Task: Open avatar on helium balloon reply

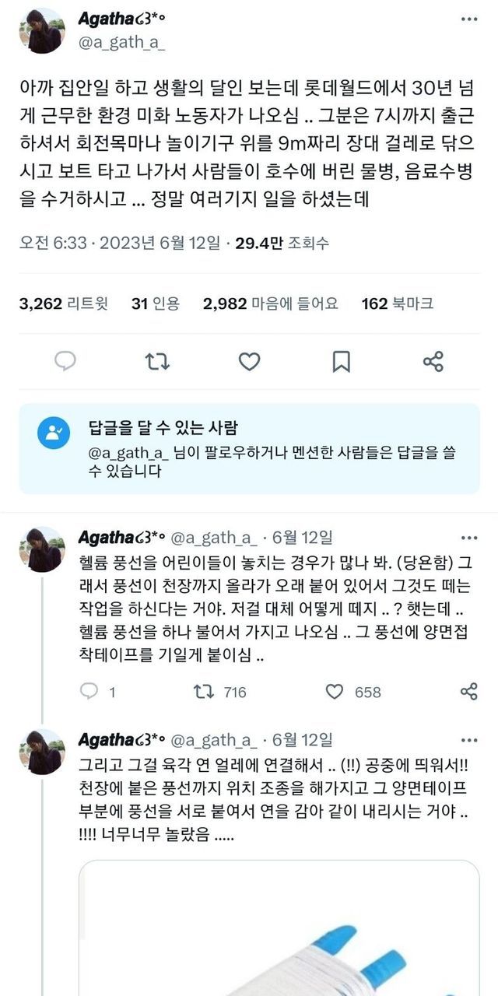Action: 41,550
